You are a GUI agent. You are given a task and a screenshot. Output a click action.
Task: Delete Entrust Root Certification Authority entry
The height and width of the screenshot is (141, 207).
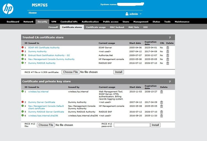tap(168, 55)
